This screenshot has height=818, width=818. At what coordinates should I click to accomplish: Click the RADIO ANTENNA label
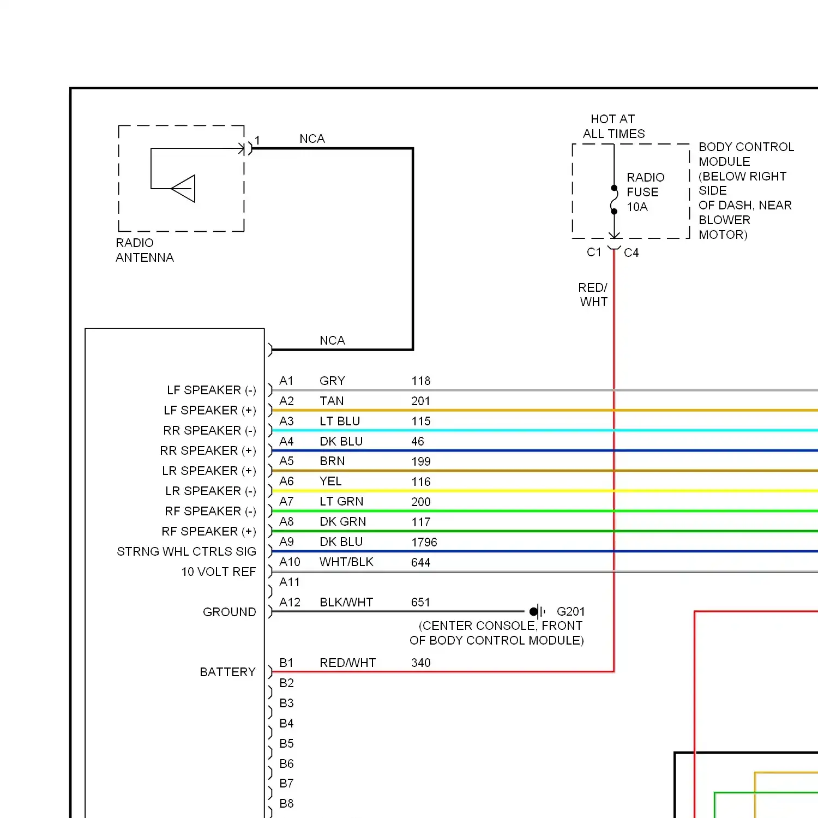145,250
